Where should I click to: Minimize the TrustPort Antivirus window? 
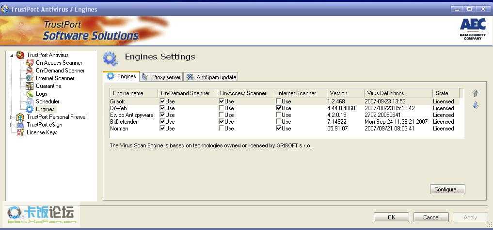[456, 9]
